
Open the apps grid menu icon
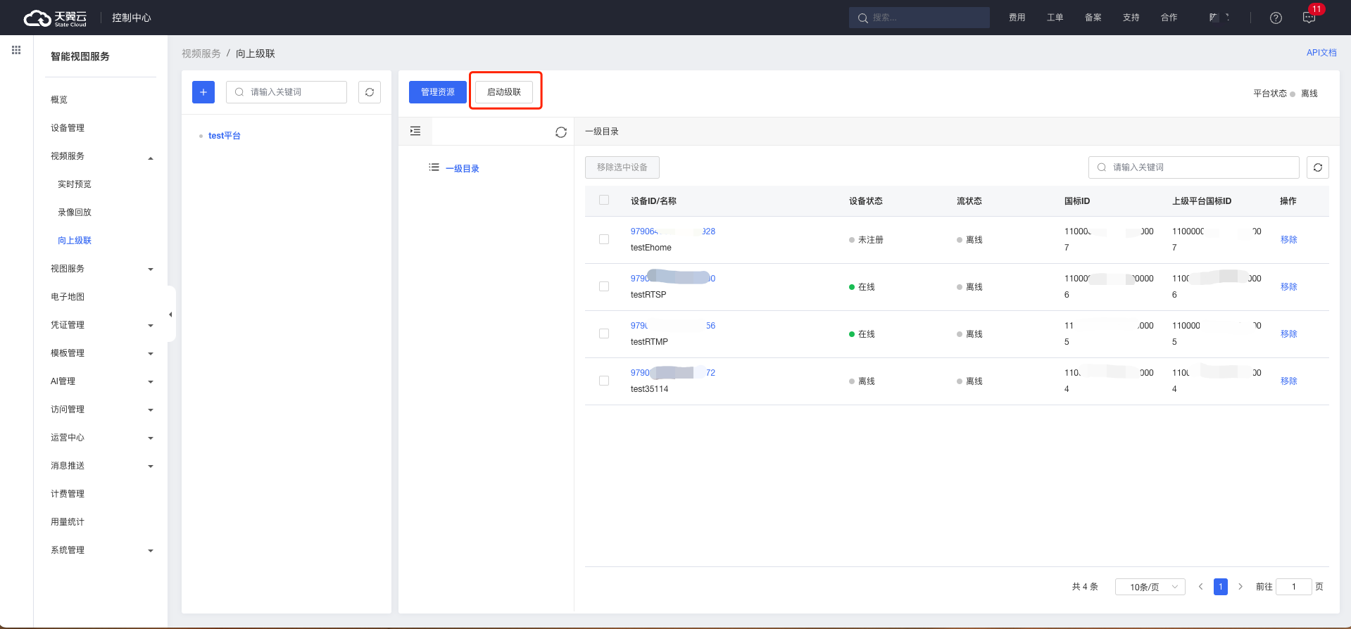[x=16, y=50]
